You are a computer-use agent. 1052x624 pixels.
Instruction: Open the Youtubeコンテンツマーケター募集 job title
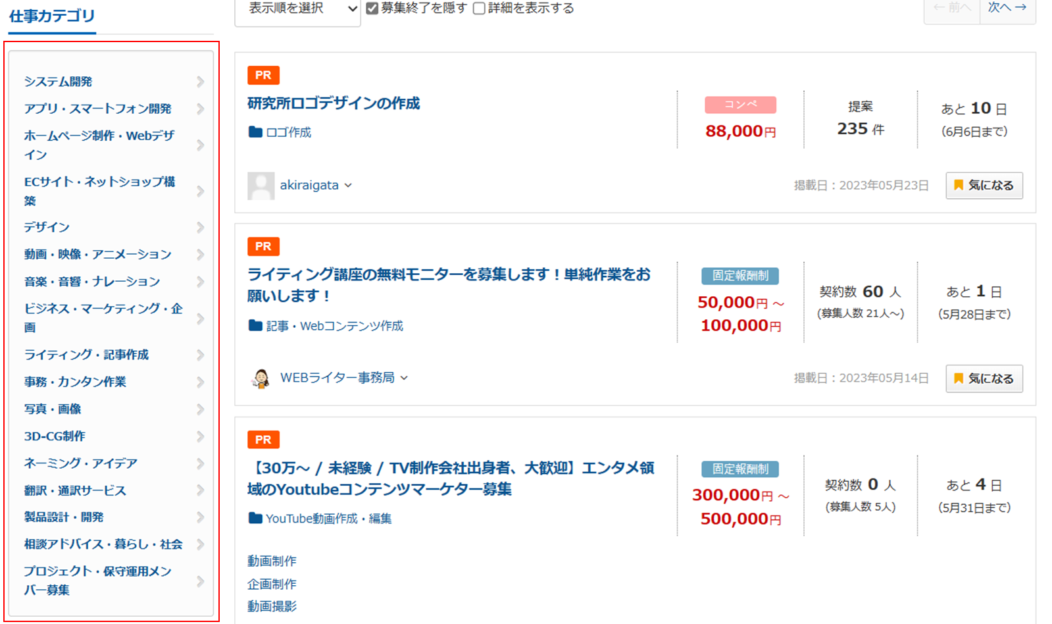451,479
